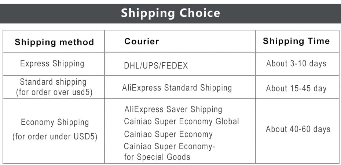Image resolution: width=341 pixels, height=165 pixels.
Task: Click the for order over usd5 note
Action: point(54,92)
